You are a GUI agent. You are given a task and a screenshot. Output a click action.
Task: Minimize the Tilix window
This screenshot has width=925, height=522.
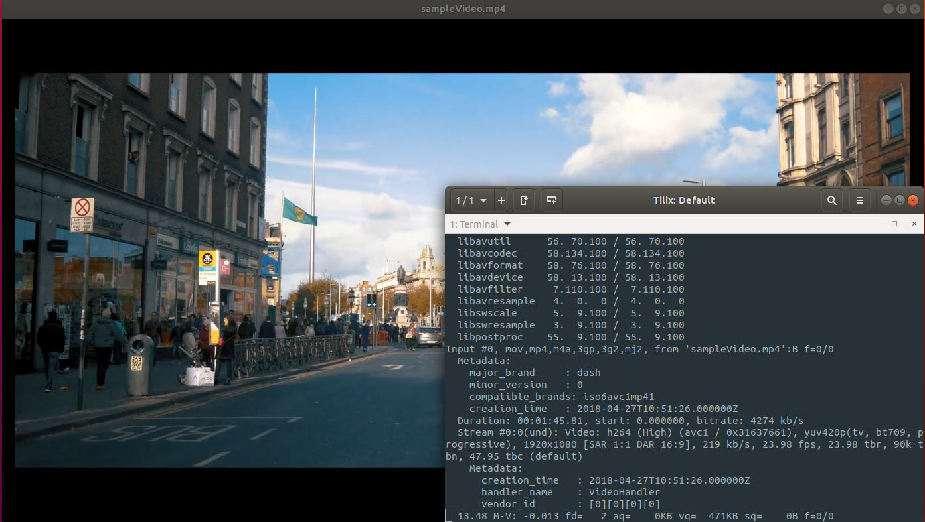[x=886, y=200]
